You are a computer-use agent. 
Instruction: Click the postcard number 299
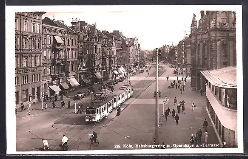[117, 146]
